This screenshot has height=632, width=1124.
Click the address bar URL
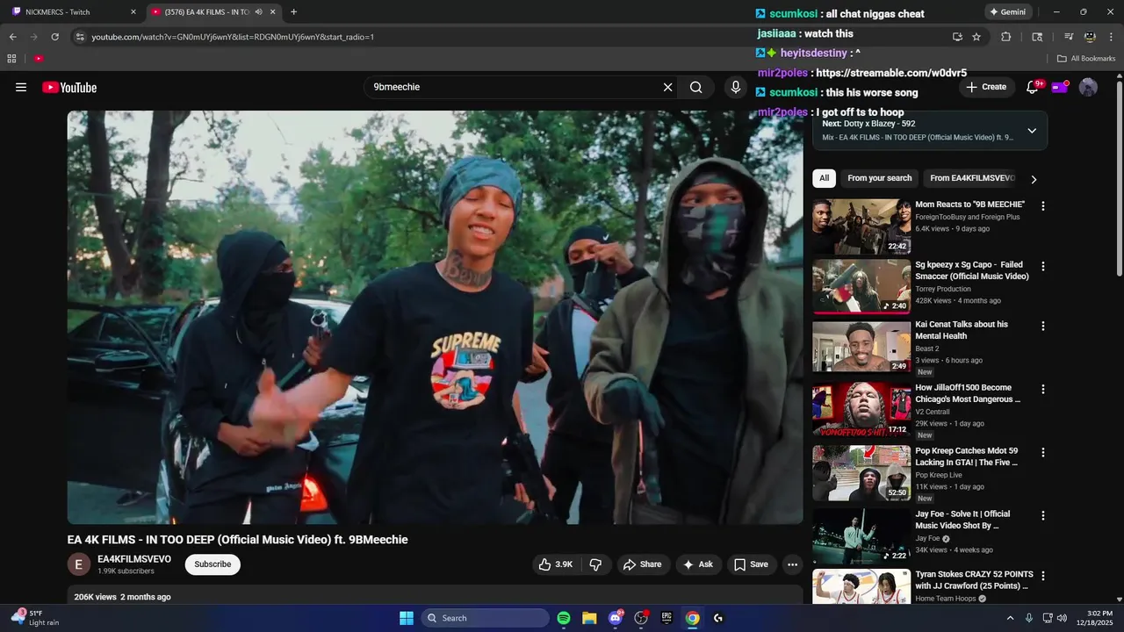click(x=233, y=37)
